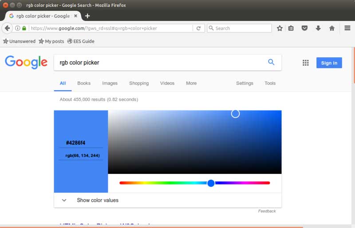Expand Show color values chevron
The width and height of the screenshot is (355, 228).
click(64, 200)
